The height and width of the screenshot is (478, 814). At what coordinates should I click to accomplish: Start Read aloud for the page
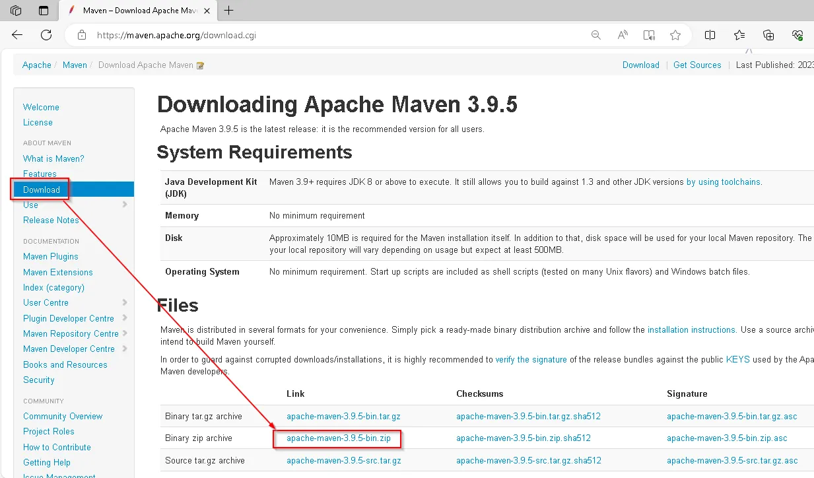[x=622, y=35]
